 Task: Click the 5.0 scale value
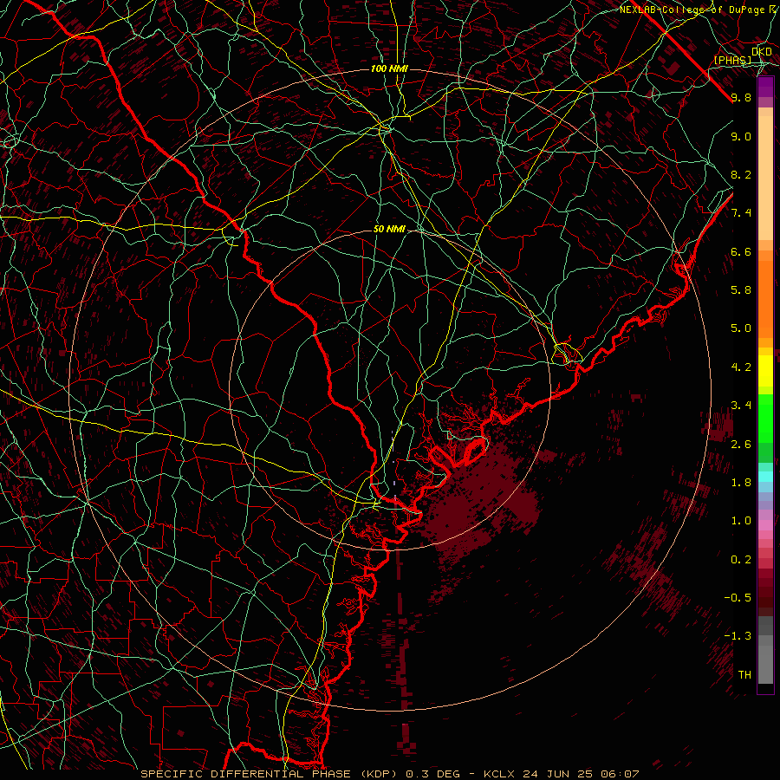[741, 328]
